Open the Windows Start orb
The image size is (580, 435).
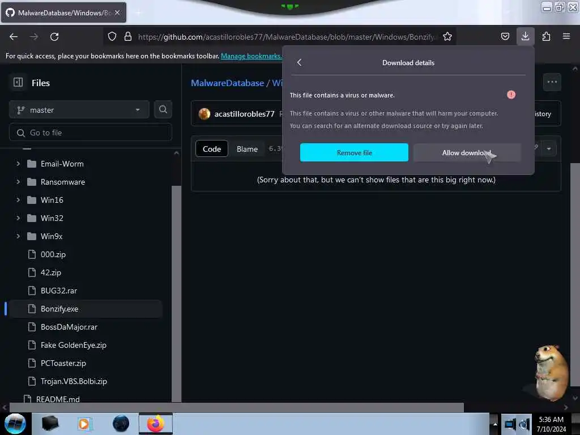tap(15, 424)
